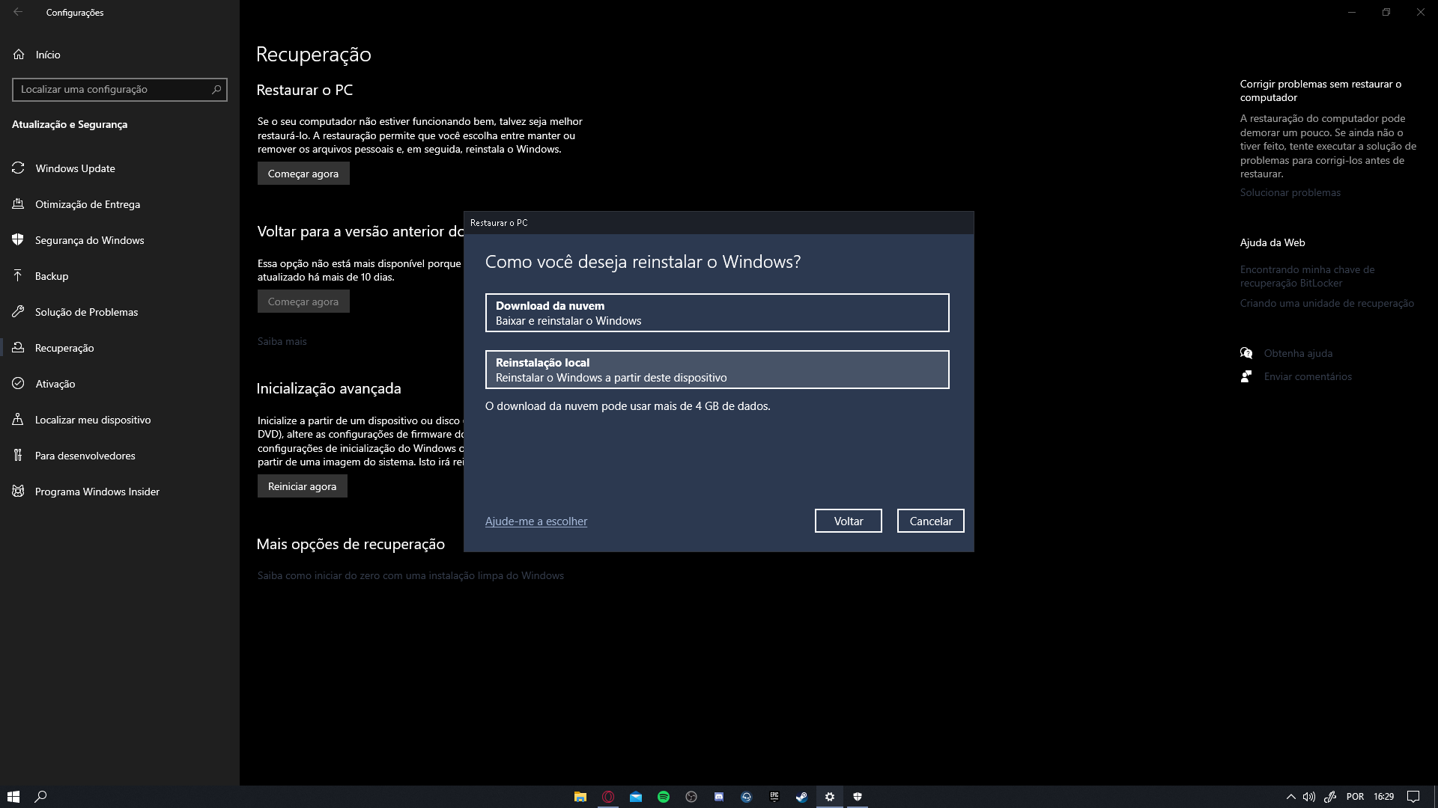Screen dimensions: 1438x808
Task: Choose the Download da nuvem option
Action: pyautogui.click(x=717, y=313)
